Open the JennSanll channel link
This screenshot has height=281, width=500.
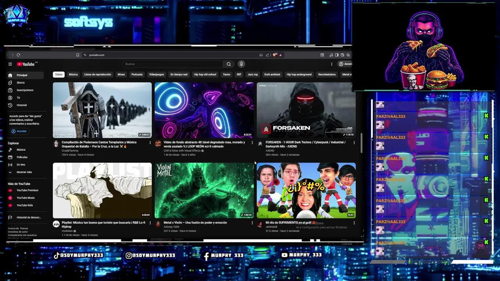pyautogui.click(x=272, y=227)
